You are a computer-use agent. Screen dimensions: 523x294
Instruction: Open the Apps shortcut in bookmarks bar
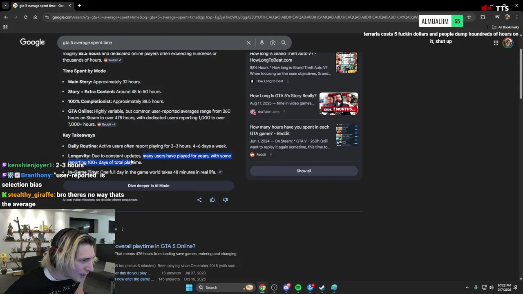tap(5, 27)
